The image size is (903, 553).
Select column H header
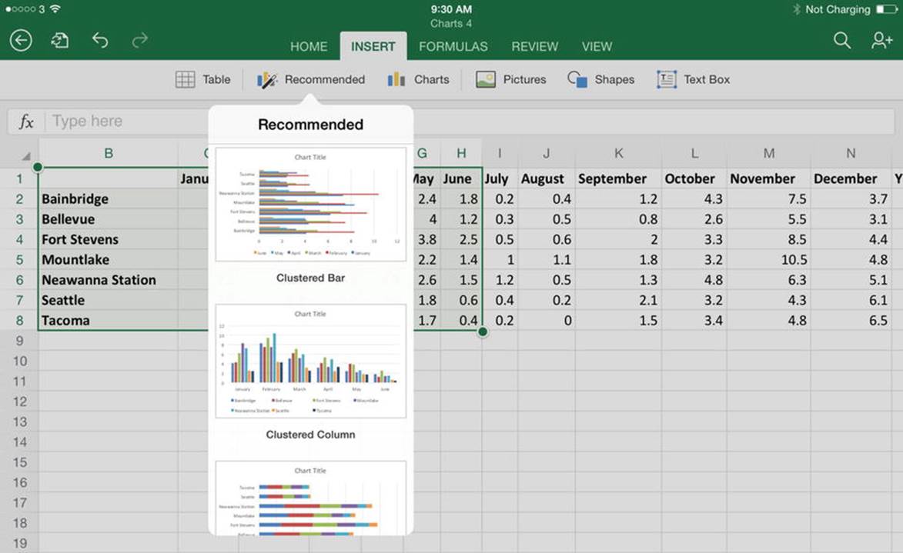coord(461,153)
